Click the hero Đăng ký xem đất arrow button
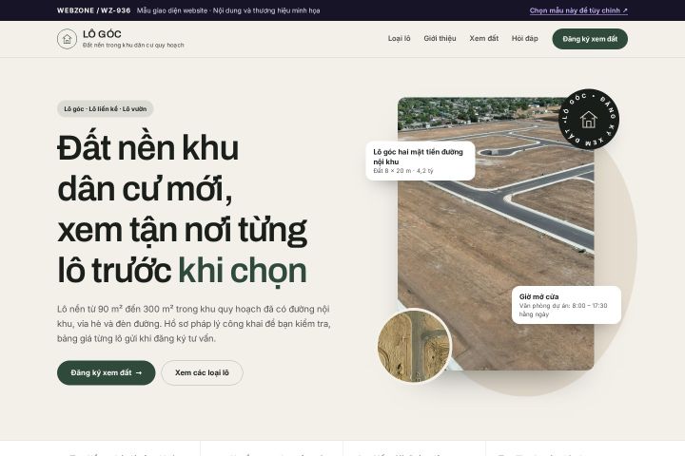This screenshot has height=456, width=685. point(107,372)
